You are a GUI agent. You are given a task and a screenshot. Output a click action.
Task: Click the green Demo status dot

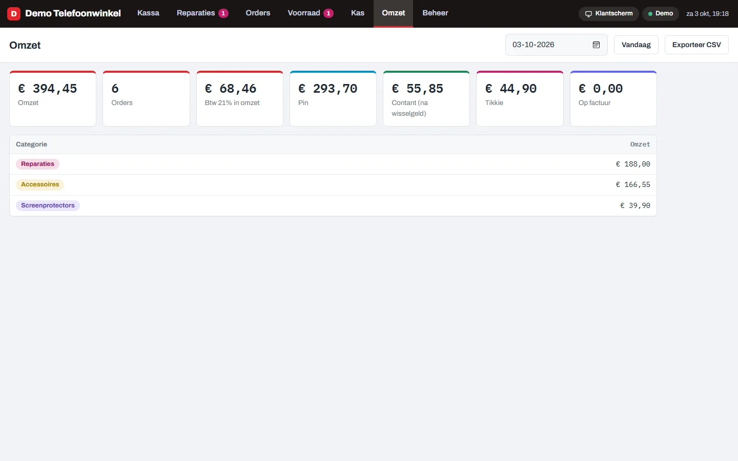650,14
